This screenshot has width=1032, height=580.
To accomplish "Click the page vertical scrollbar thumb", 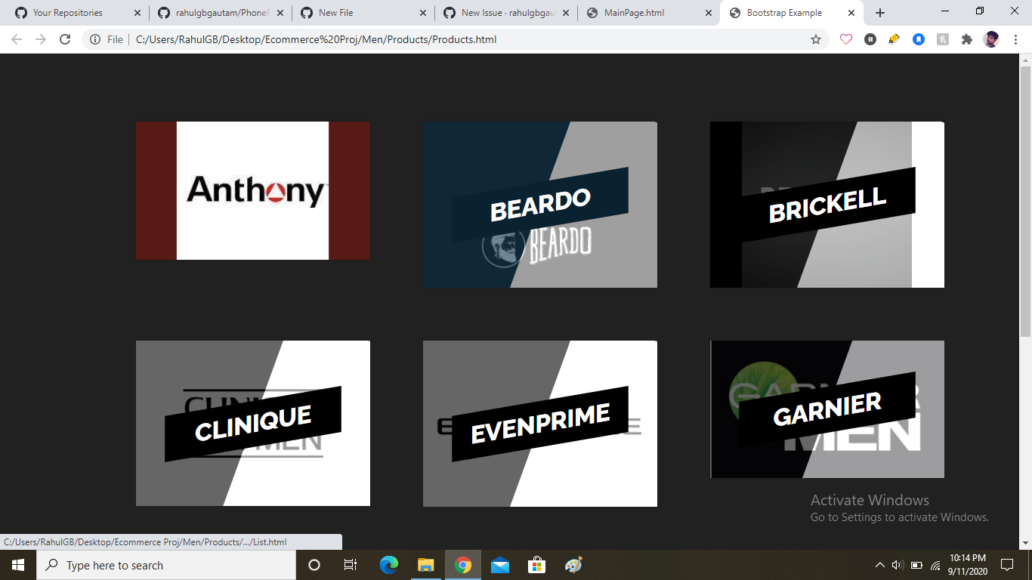I will (1025, 201).
